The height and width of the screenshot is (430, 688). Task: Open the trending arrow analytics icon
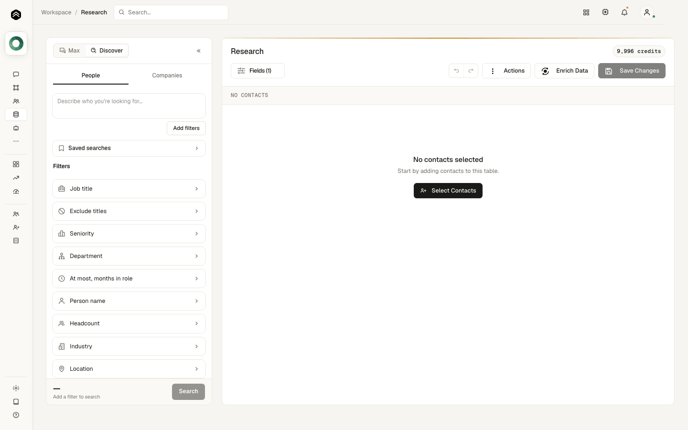[16, 178]
